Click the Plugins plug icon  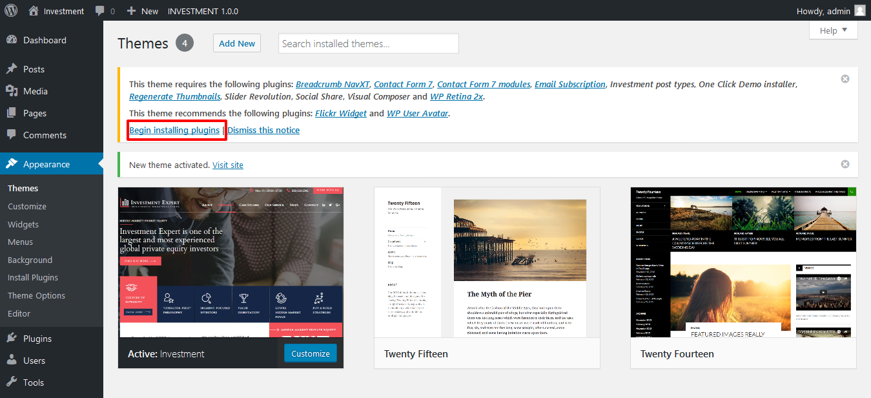12,339
